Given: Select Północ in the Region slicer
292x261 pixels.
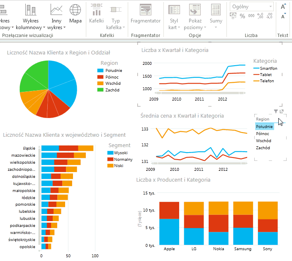Looking at the screenshot, I should (x=263, y=134).
